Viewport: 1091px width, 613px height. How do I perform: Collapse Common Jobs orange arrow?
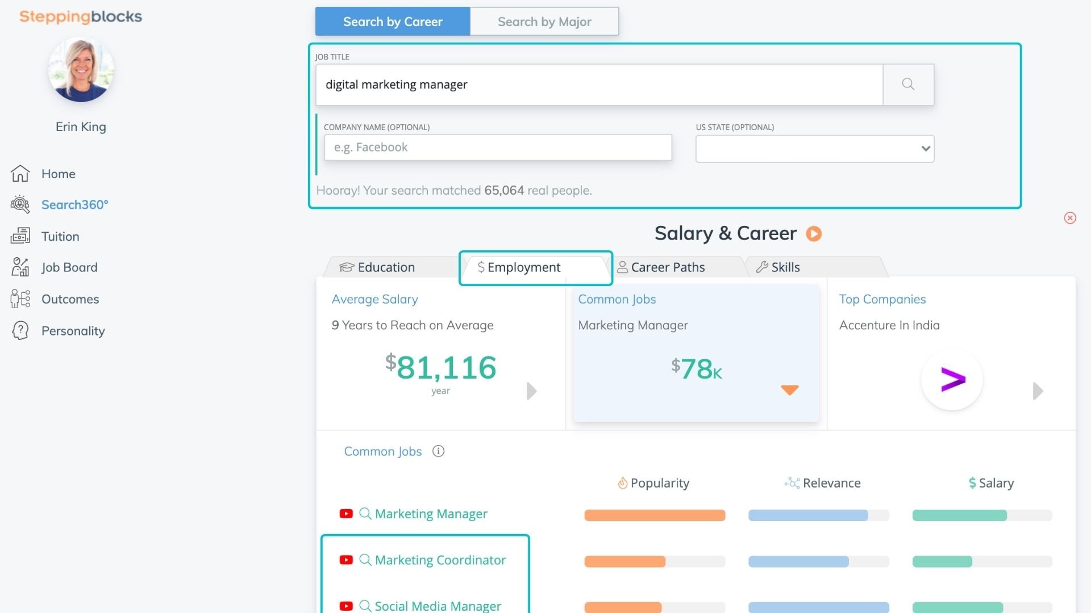point(790,390)
